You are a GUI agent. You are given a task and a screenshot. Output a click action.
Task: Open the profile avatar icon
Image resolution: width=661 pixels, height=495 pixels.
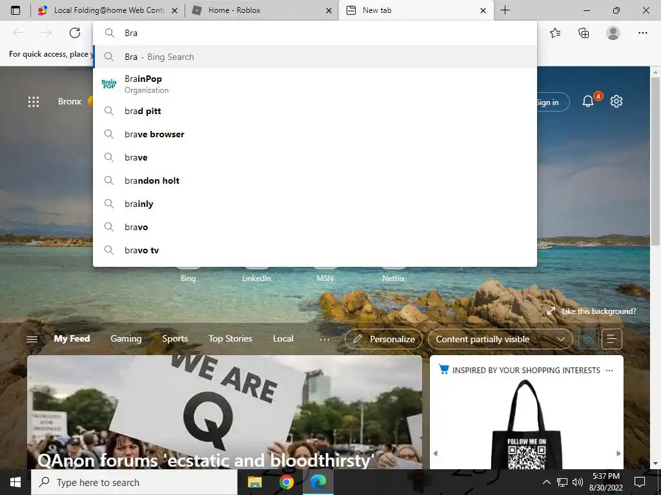613,33
